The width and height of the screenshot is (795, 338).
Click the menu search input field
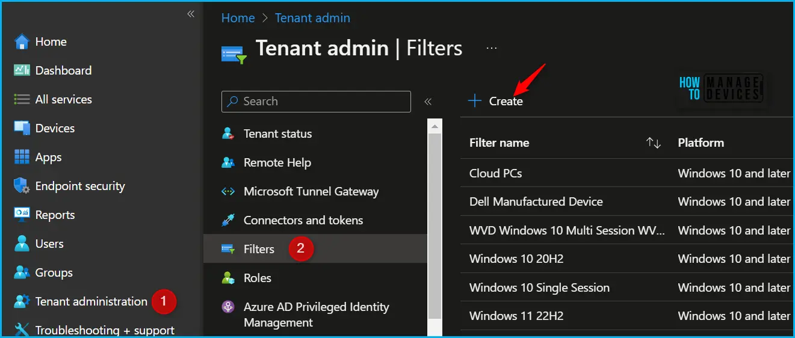tap(316, 101)
